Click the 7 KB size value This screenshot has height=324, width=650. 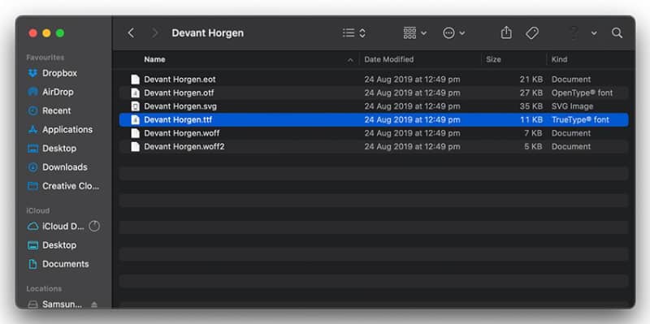click(x=534, y=133)
